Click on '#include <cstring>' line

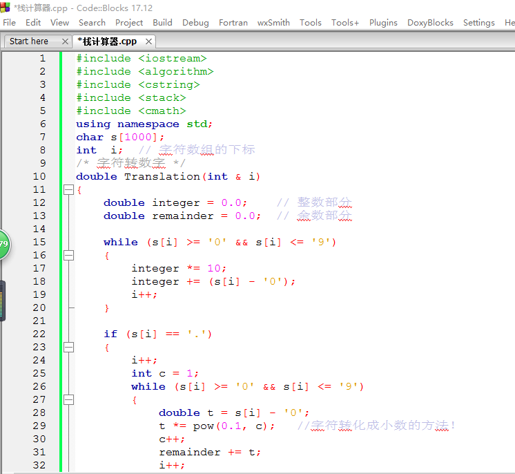138,85
